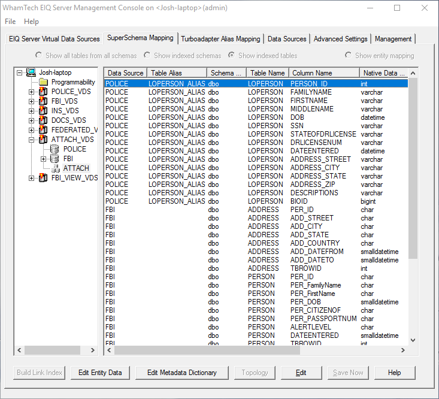439x399 pixels.
Task: Open the File menu
Action: click(10, 22)
